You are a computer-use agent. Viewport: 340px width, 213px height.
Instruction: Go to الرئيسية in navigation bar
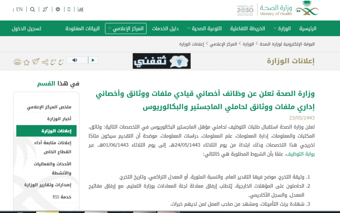[x=308, y=29]
